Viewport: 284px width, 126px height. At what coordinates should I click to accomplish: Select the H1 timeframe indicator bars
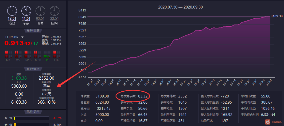click(47, 53)
